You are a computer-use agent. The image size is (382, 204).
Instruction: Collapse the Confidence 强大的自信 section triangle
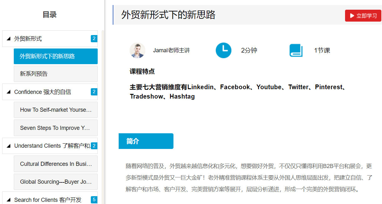[x=8, y=92]
